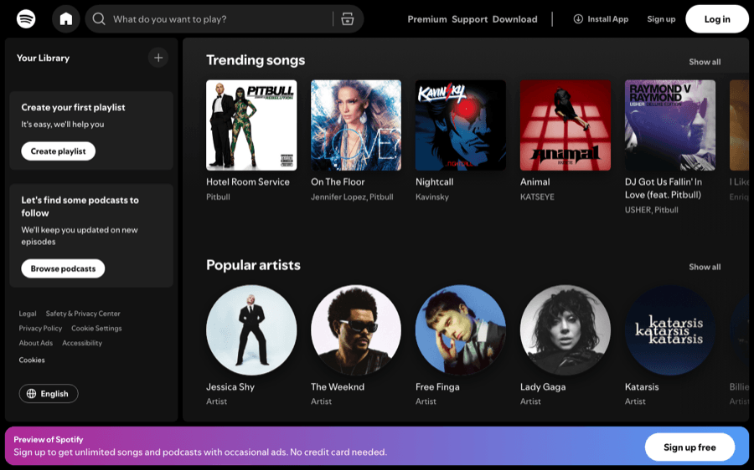Click 'KATSEYE' artist link
The height and width of the screenshot is (470, 754).
point(537,197)
